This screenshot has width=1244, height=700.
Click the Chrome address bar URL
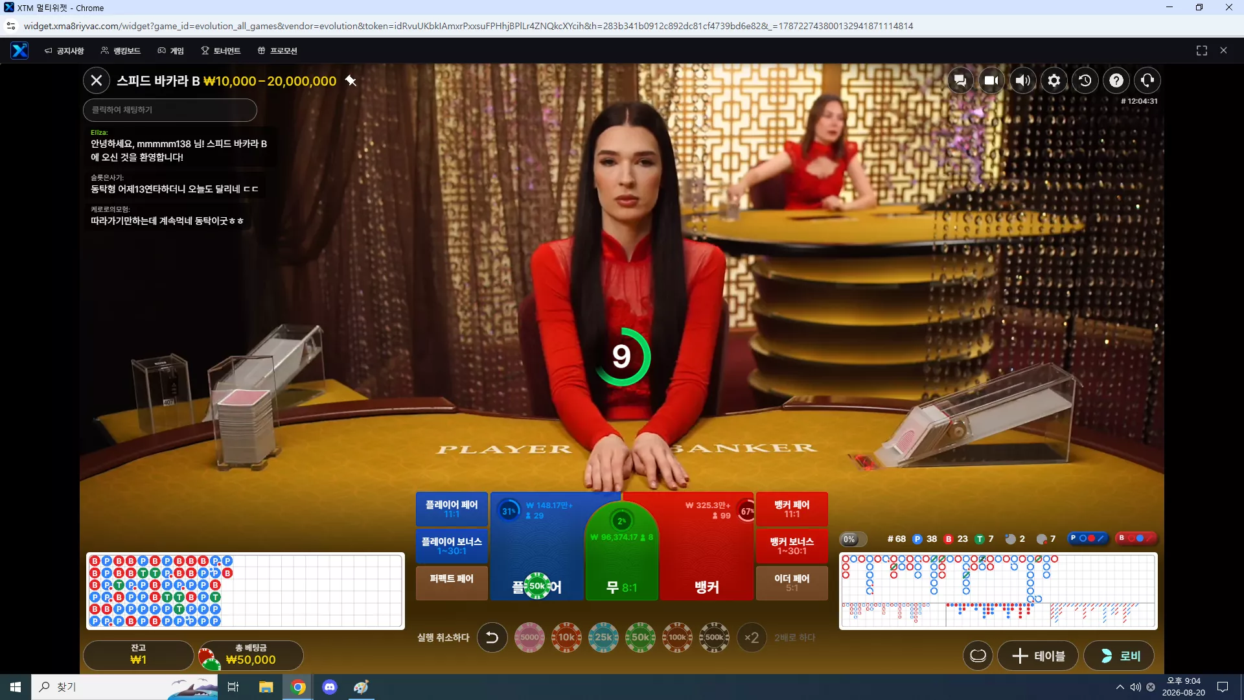point(468,26)
